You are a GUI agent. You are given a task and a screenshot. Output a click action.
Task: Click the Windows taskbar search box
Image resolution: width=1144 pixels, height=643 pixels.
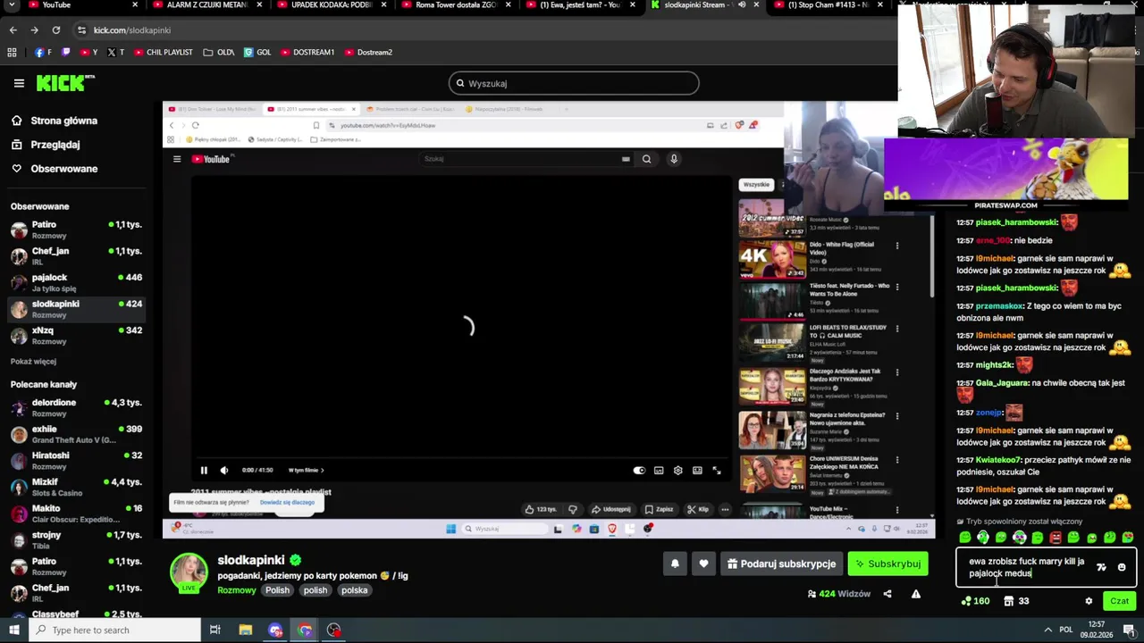(115, 630)
